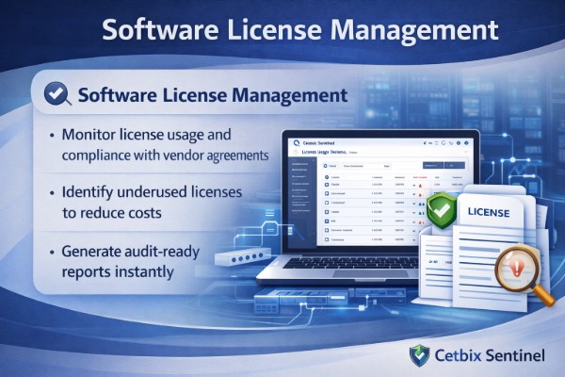Image resolution: width=565 pixels, height=377 pixels.
Task: Click the large 'Software License Management' banner title
Action: pyautogui.click(x=300, y=30)
